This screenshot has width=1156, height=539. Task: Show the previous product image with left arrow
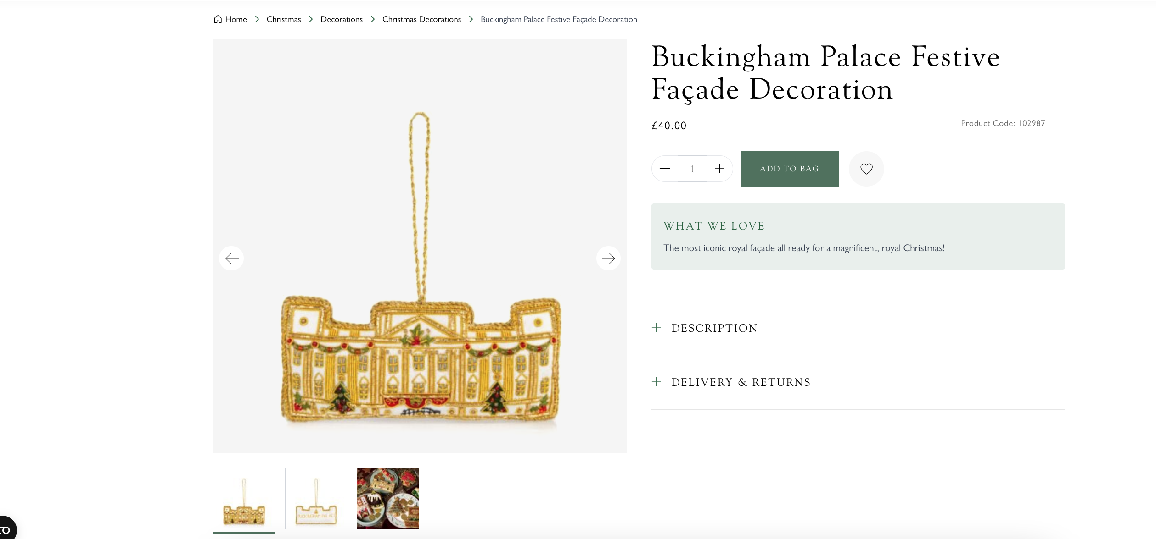pos(232,258)
